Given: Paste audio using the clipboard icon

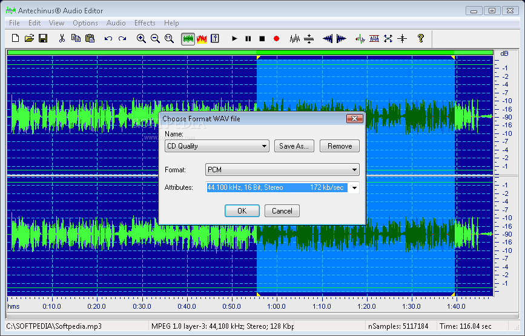Looking at the screenshot, I should point(90,39).
